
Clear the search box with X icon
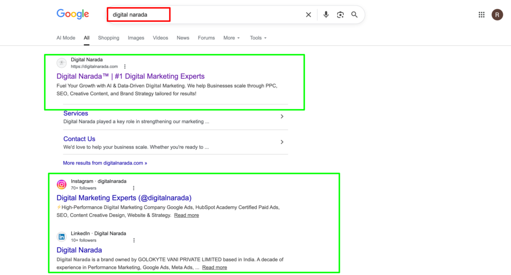pos(308,15)
